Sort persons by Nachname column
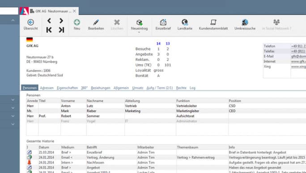The height and width of the screenshot is (173, 306). tap(106, 101)
